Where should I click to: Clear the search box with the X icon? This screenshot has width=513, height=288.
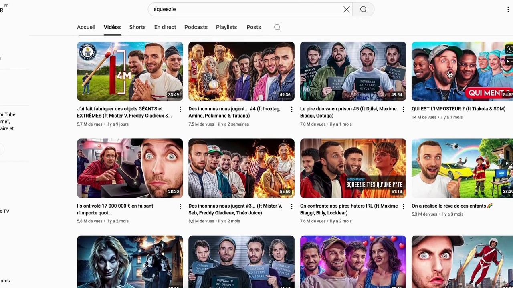coord(347,9)
